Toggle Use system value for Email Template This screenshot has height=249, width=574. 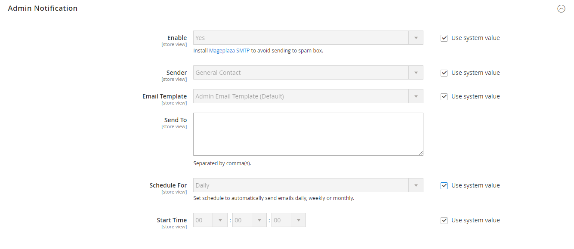[444, 97]
